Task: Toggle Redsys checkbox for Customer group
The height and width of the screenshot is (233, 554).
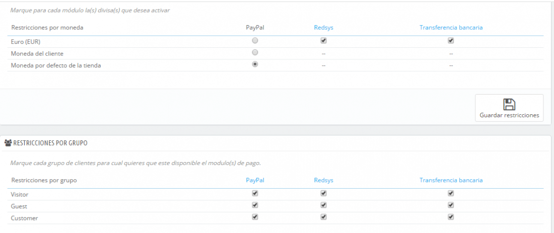Action: click(323, 217)
